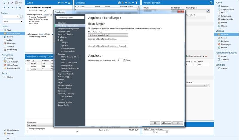Image resolution: width=239 pixels, height=140 pixels.
Task: Click the pencil edit icon beside Kunden-Nr.
Action: coord(45,10)
